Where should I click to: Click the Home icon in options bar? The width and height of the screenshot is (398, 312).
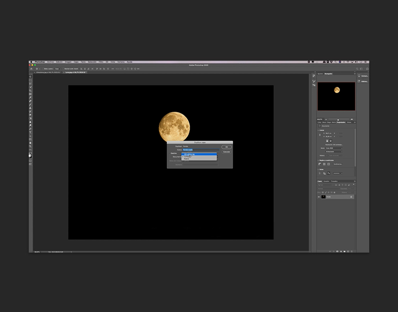pyautogui.click(x=31, y=69)
